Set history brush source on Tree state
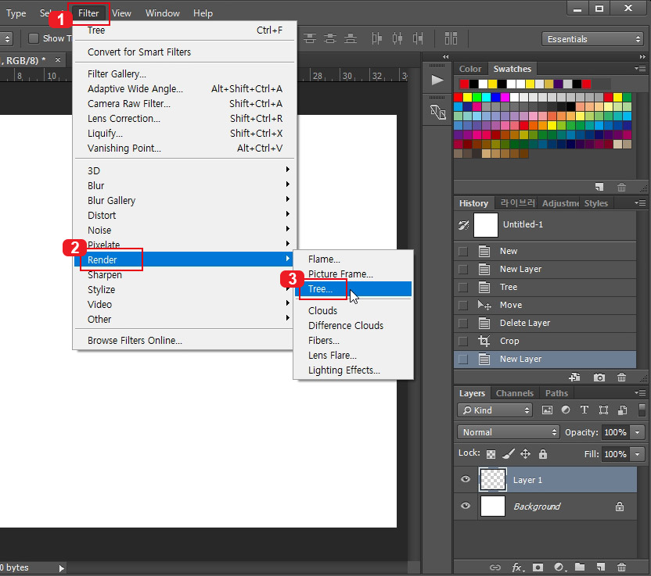The height and width of the screenshot is (576, 651). 463,287
